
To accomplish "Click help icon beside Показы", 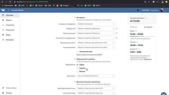I will [x=137, y=42].
